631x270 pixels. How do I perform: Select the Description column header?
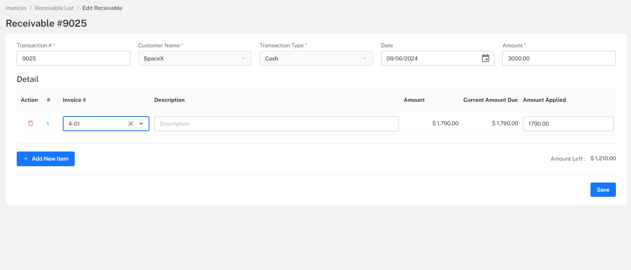click(169, 100)
